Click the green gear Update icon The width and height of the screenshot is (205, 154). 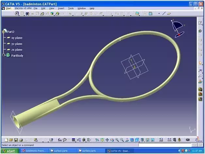200,31
